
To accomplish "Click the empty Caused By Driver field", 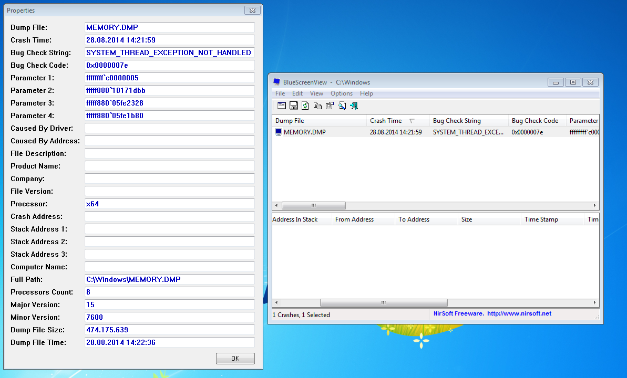I will coord(170,128).
